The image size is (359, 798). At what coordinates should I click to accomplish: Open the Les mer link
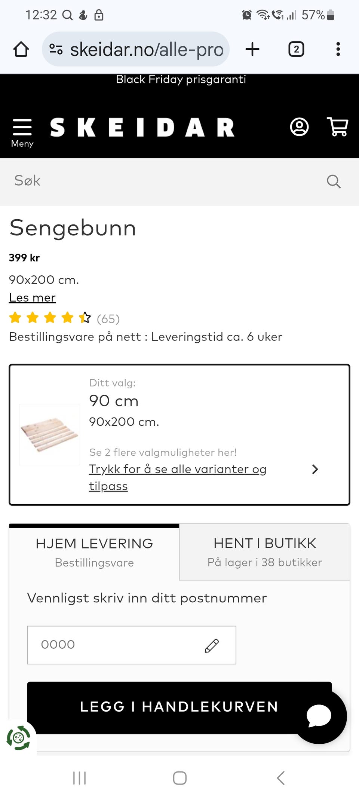(x=32, y=297)
